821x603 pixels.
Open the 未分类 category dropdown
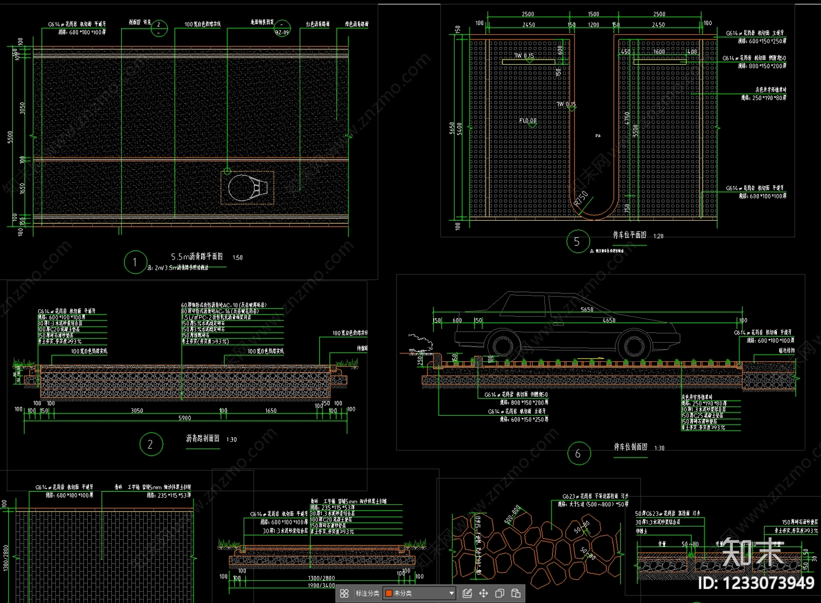419,593
